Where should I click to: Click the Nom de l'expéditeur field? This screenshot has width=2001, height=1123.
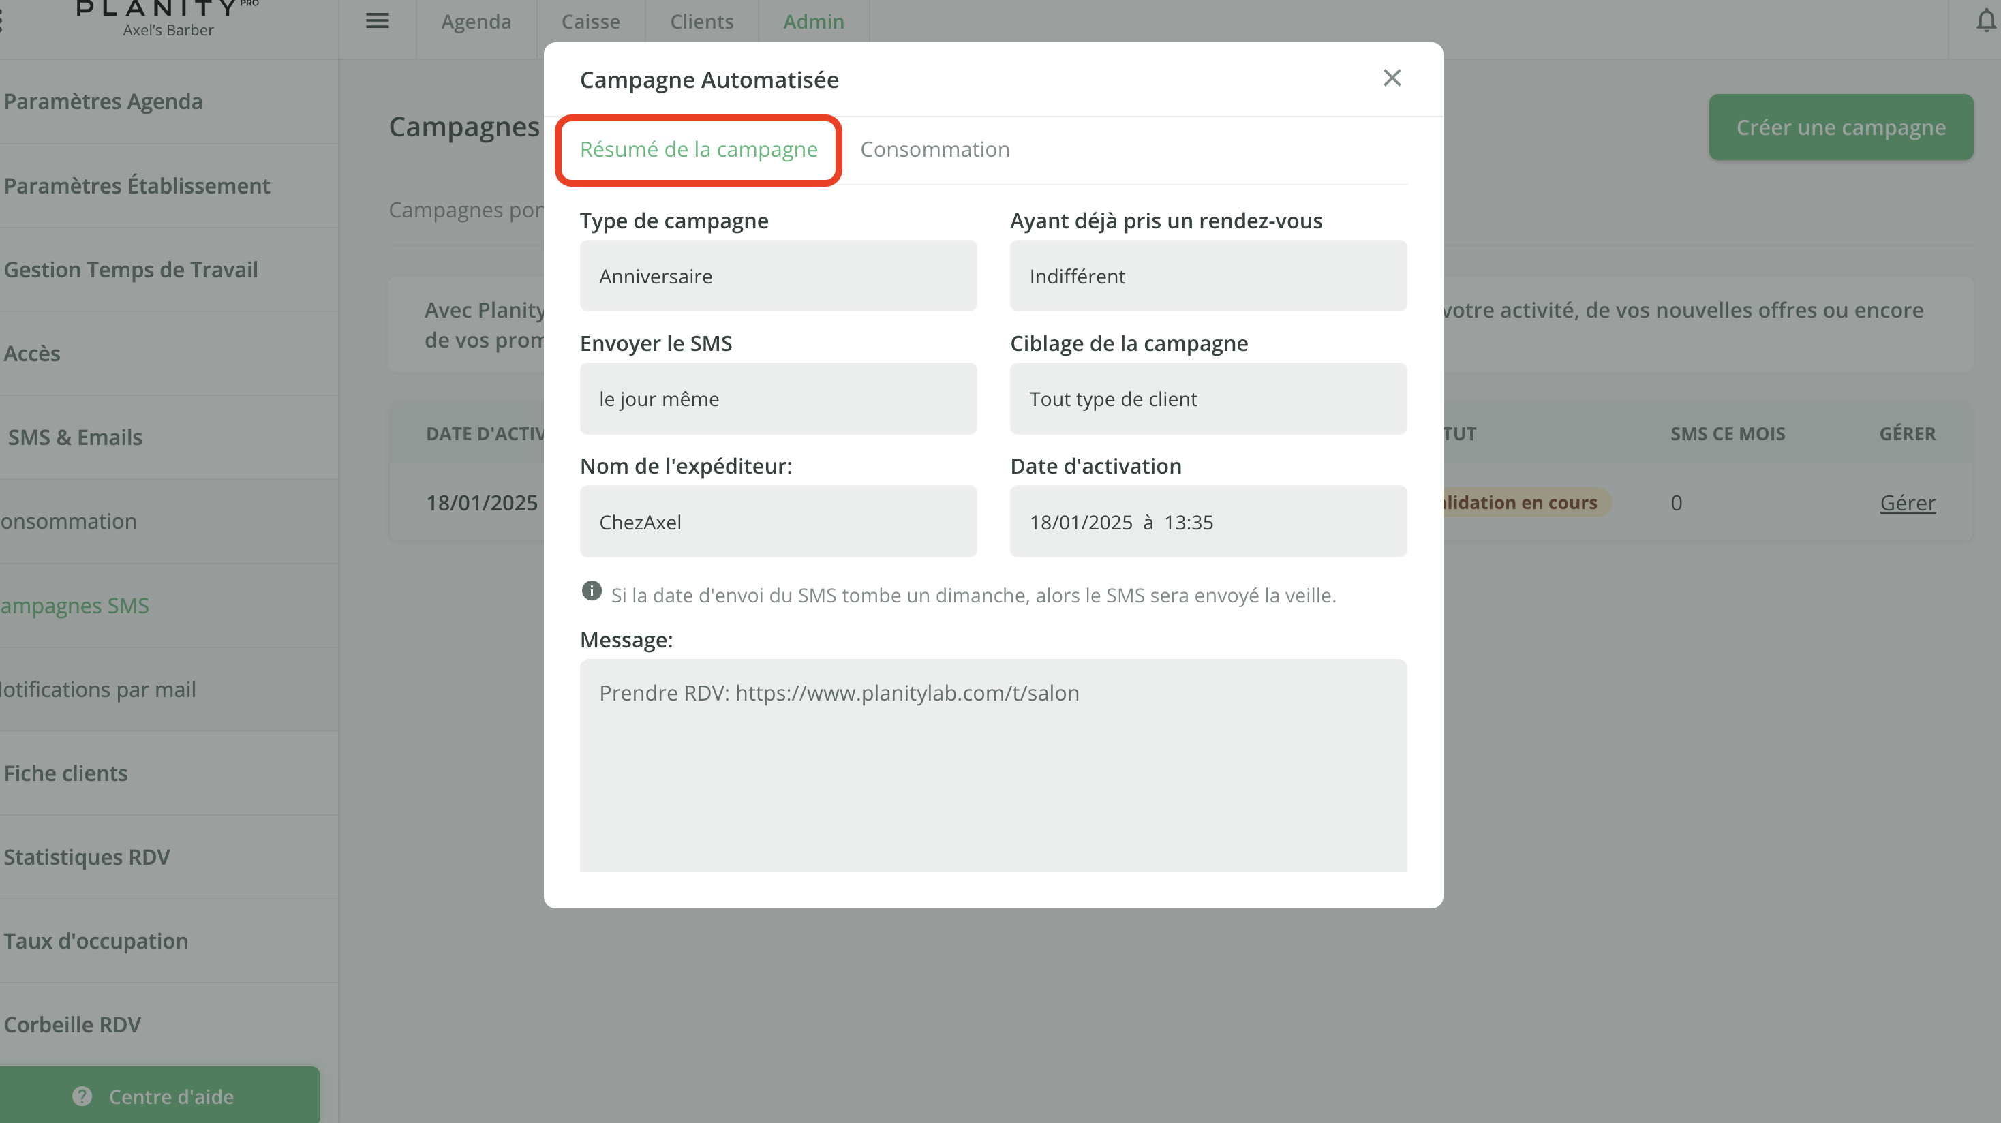(778, 521)
